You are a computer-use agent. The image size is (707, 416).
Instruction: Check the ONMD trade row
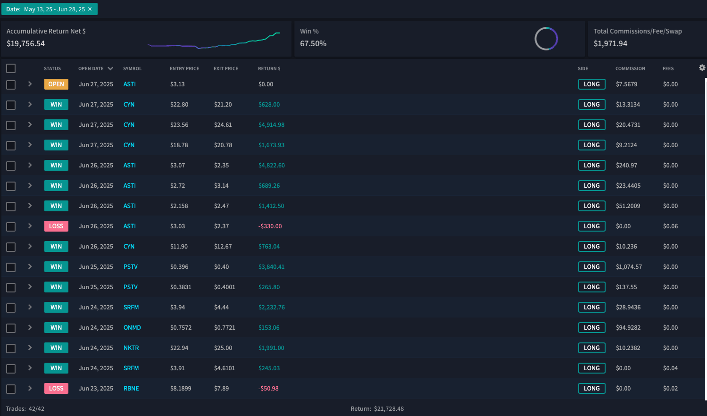(x=11, y=328)
